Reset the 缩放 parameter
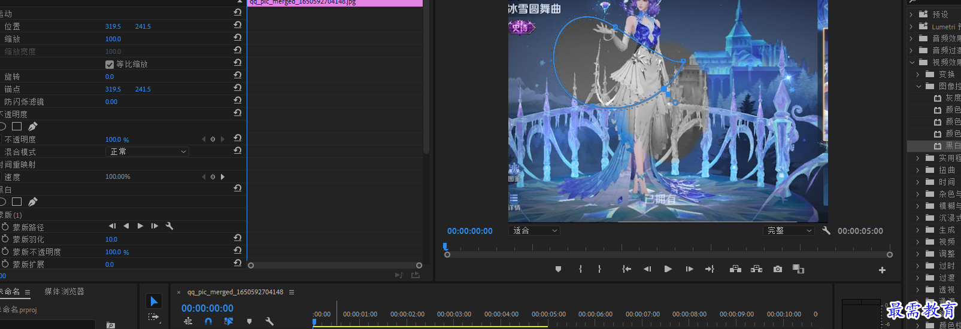Viewport: 961px width, 329px height. click(238, 37)
